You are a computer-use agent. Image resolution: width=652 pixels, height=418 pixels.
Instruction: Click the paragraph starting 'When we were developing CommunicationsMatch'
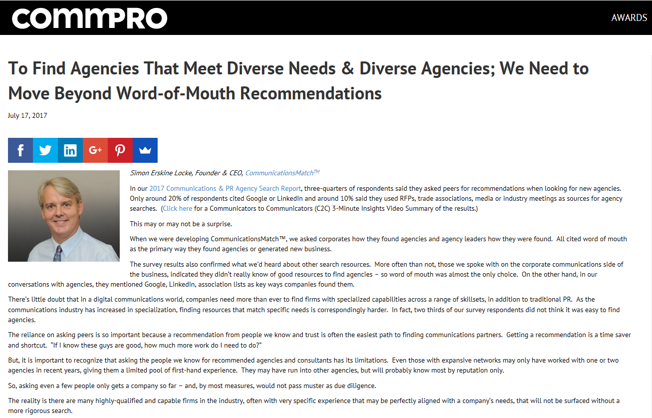tap(378, 244)
